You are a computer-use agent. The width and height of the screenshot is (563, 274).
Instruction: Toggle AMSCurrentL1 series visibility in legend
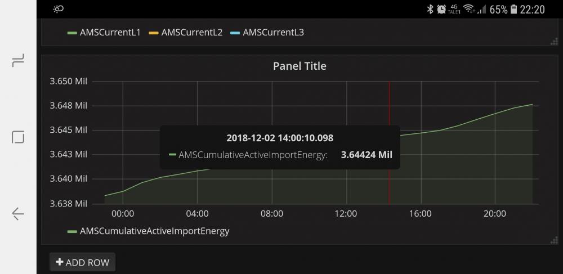pos(110,32)
